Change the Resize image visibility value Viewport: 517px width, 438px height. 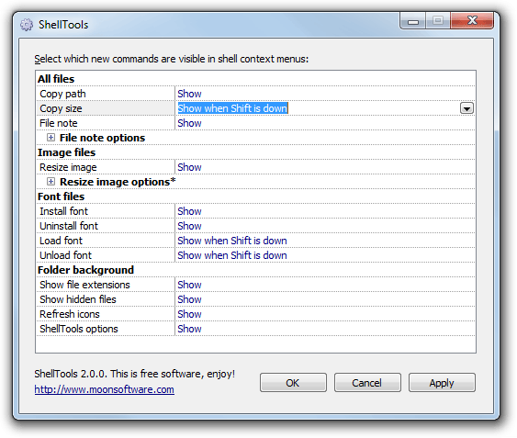[x=189, y=167]
